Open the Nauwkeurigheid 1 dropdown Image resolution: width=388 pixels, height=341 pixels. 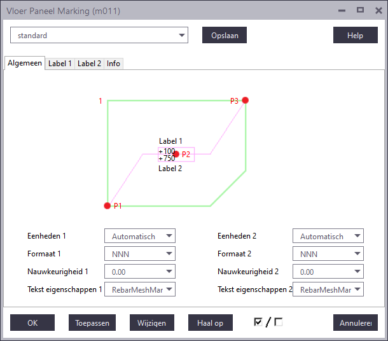pos(140,272)
